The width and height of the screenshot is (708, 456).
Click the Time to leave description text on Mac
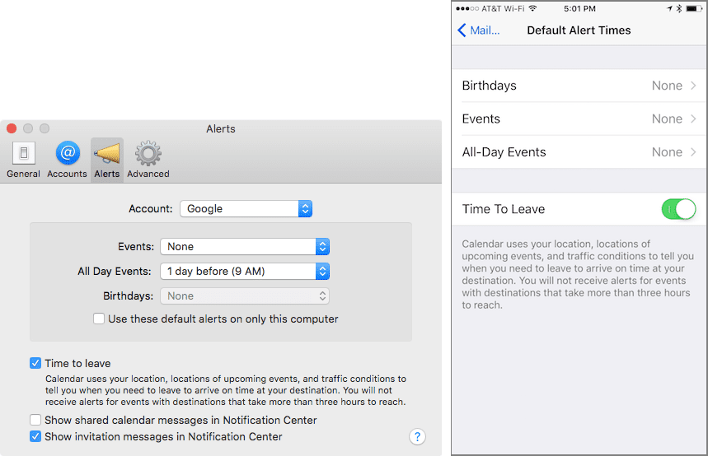226,390
